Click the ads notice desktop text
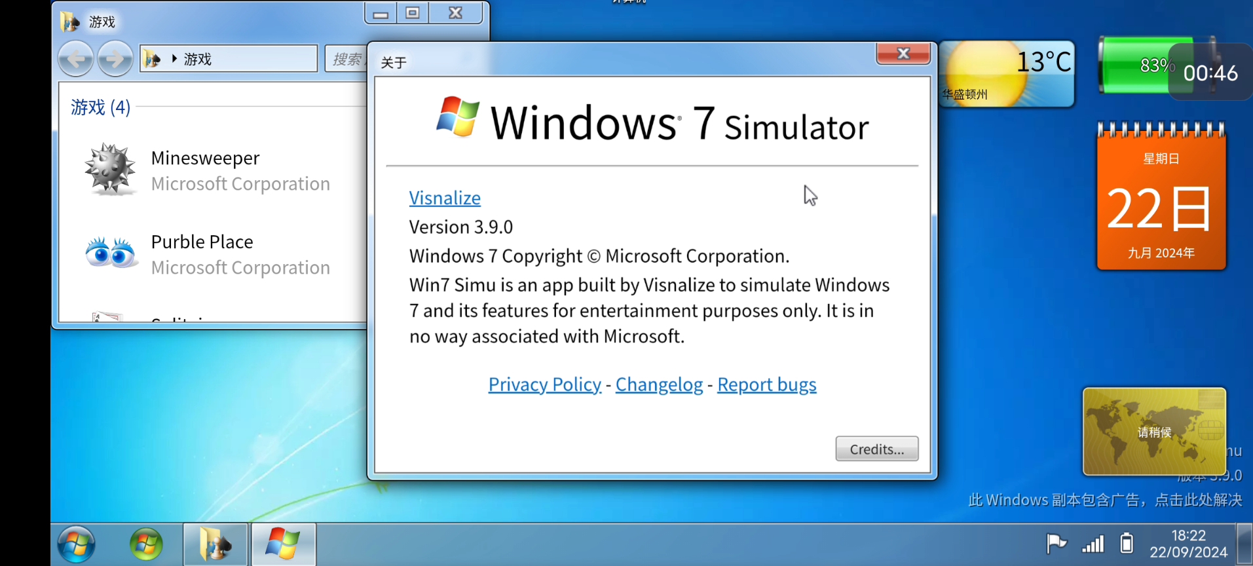 [x=1105, y=500]
